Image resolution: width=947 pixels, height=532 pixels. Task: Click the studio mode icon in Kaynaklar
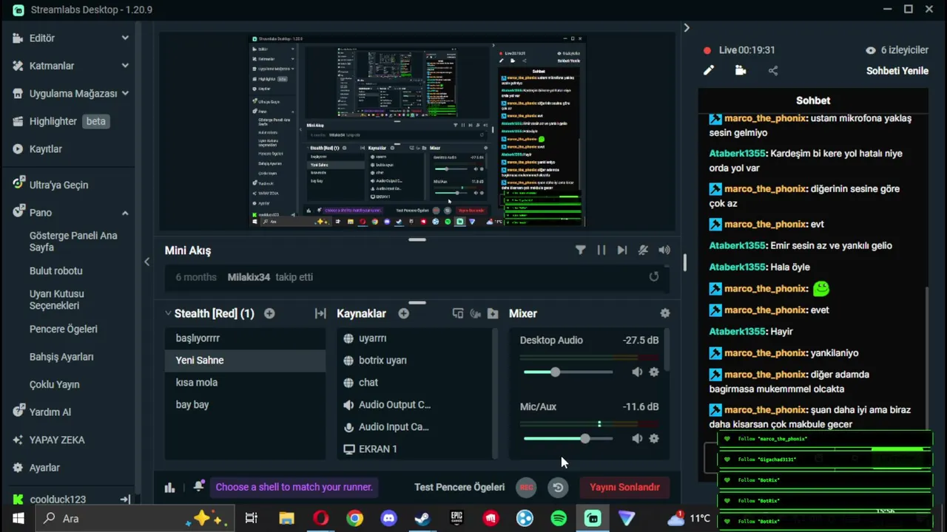pyautogui.click(x=458, y=313)
